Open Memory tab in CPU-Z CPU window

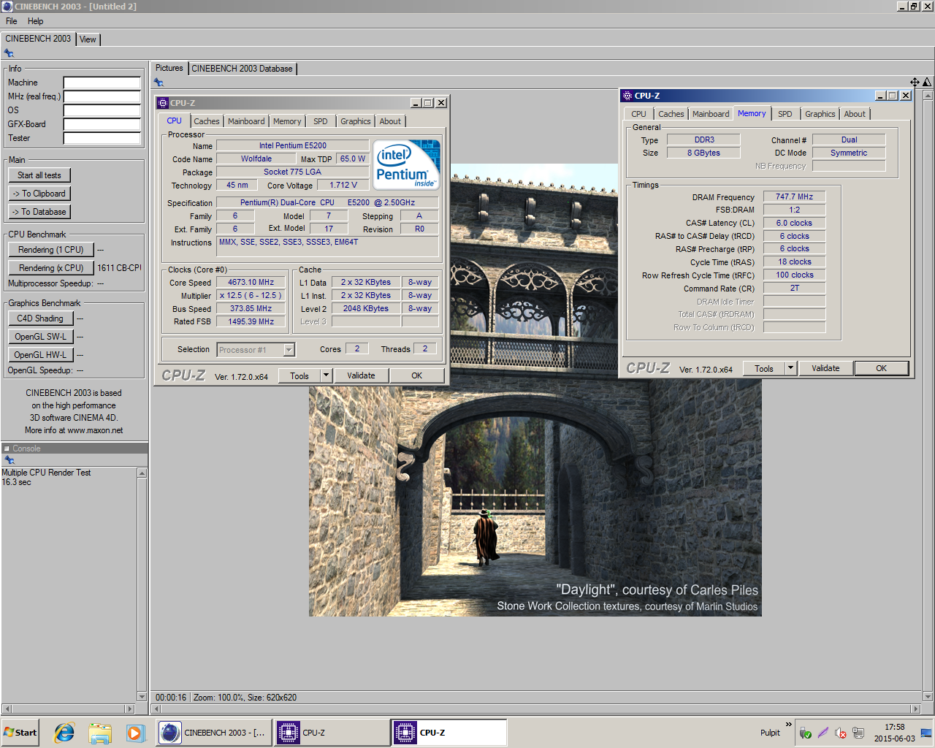[287, 121]
